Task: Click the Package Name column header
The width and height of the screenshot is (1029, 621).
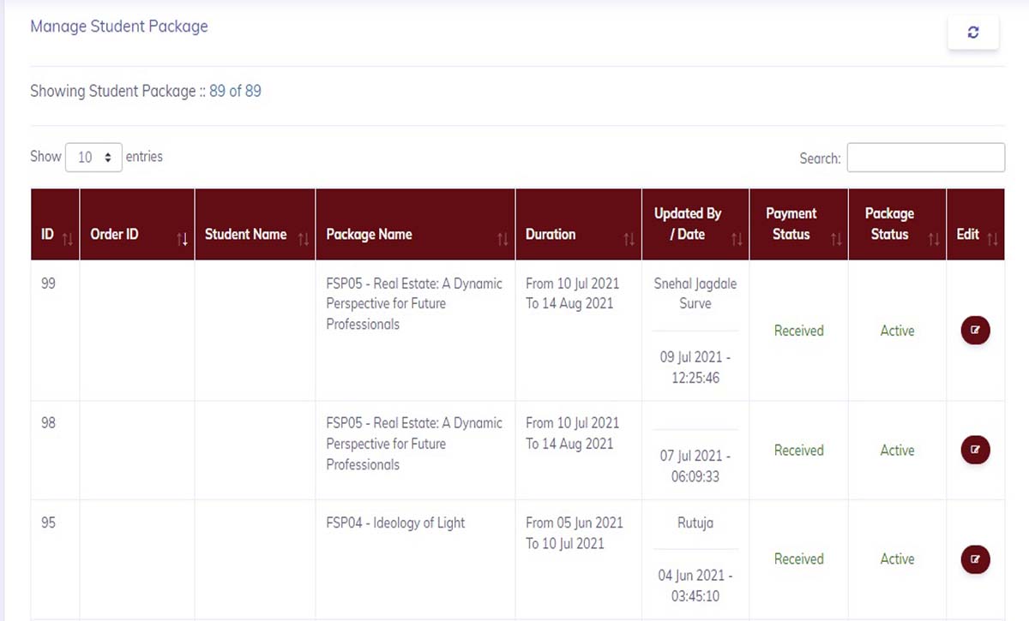Action: (369, 234)
